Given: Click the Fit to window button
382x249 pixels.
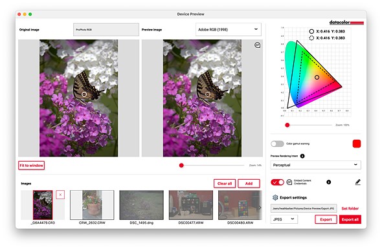Looking at the screenshot, I should pos(31,166).
